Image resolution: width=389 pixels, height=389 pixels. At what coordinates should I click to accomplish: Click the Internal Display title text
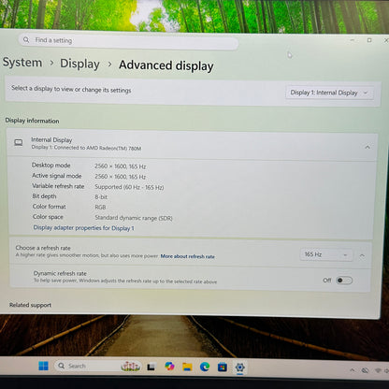(51, 139)
